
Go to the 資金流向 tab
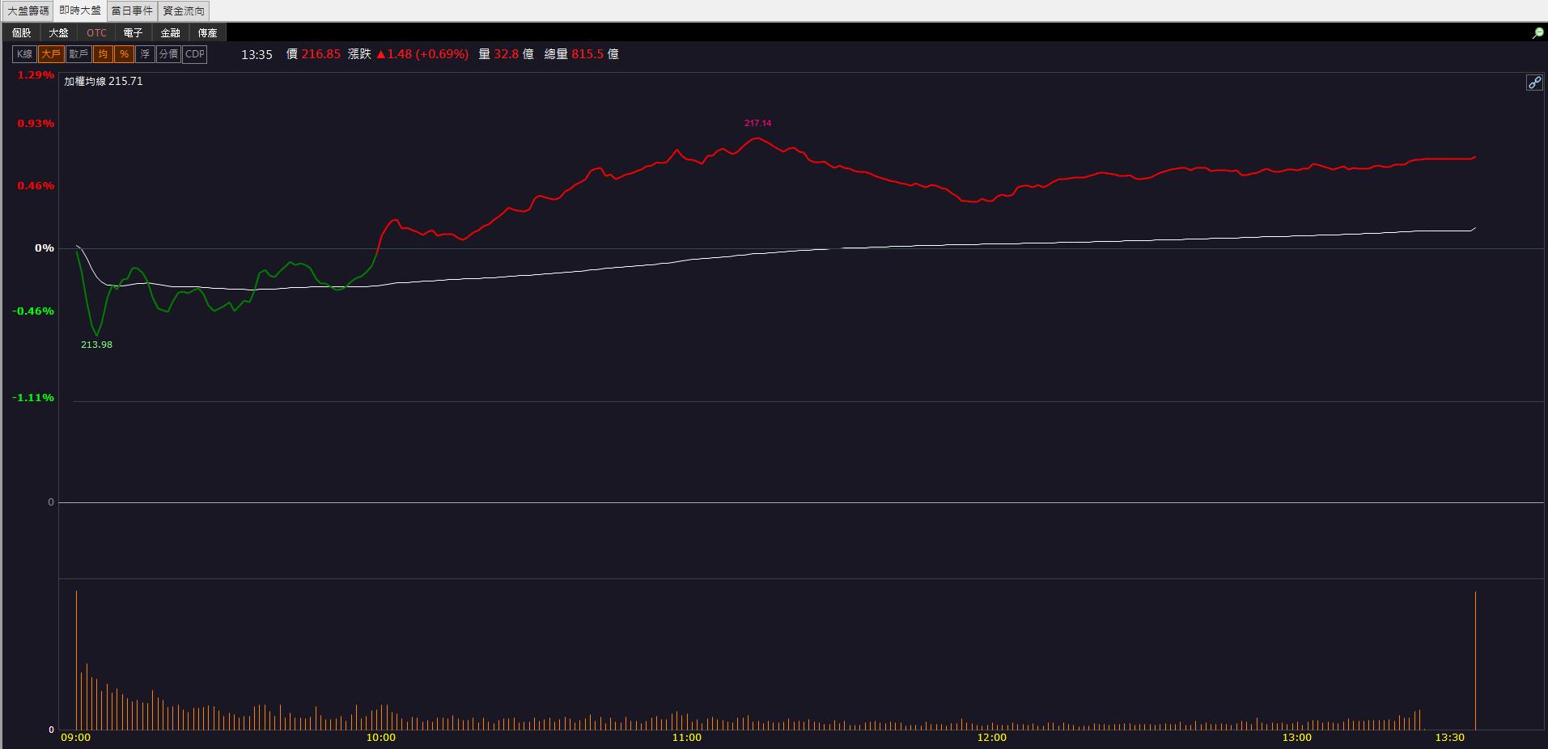tap(184, 11)
